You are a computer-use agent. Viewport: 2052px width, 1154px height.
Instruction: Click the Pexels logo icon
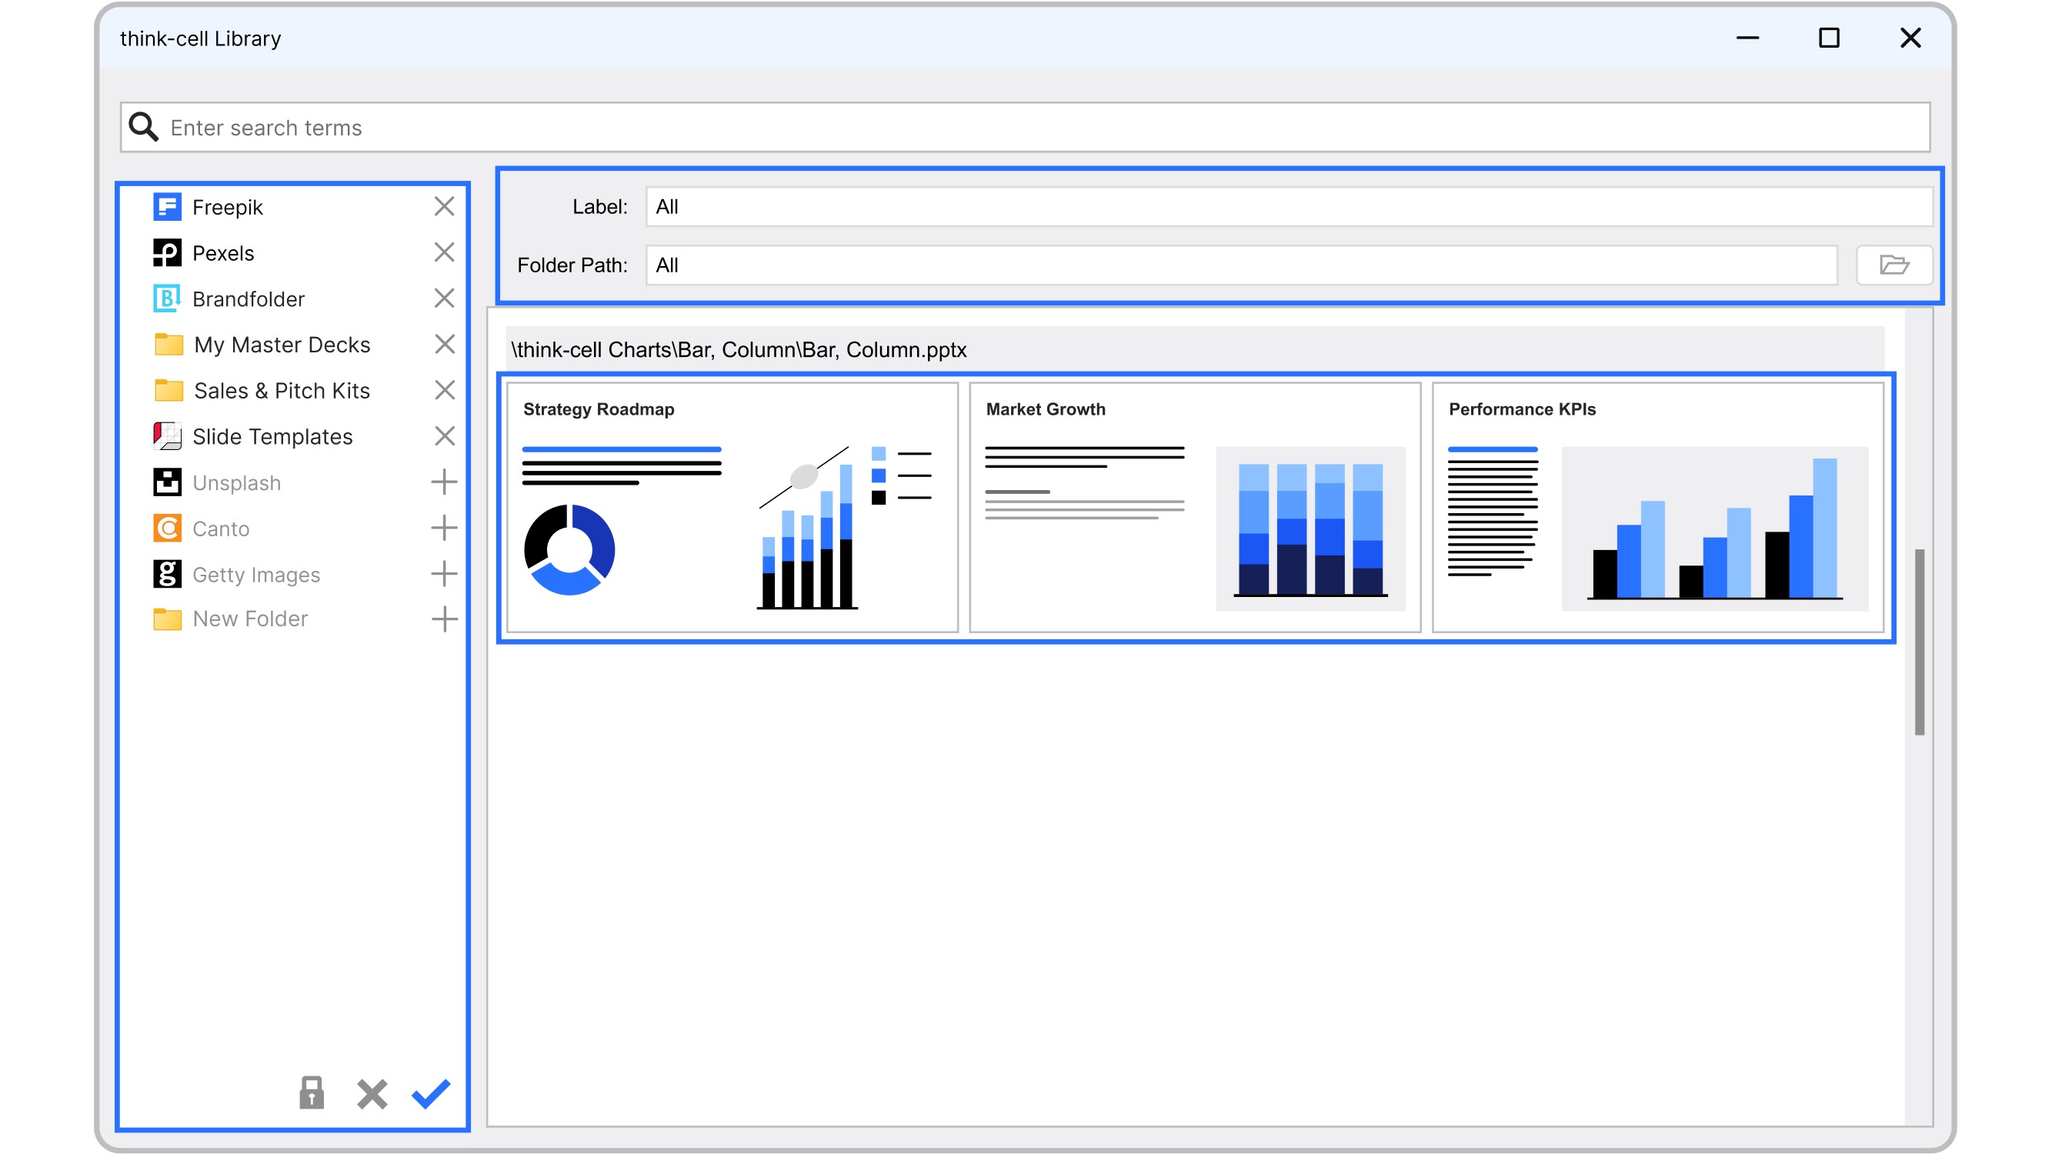166,253
